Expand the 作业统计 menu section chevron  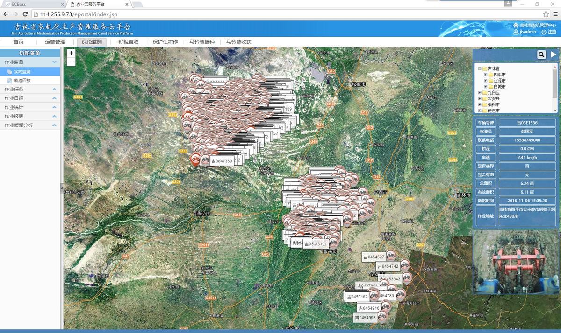54,107
